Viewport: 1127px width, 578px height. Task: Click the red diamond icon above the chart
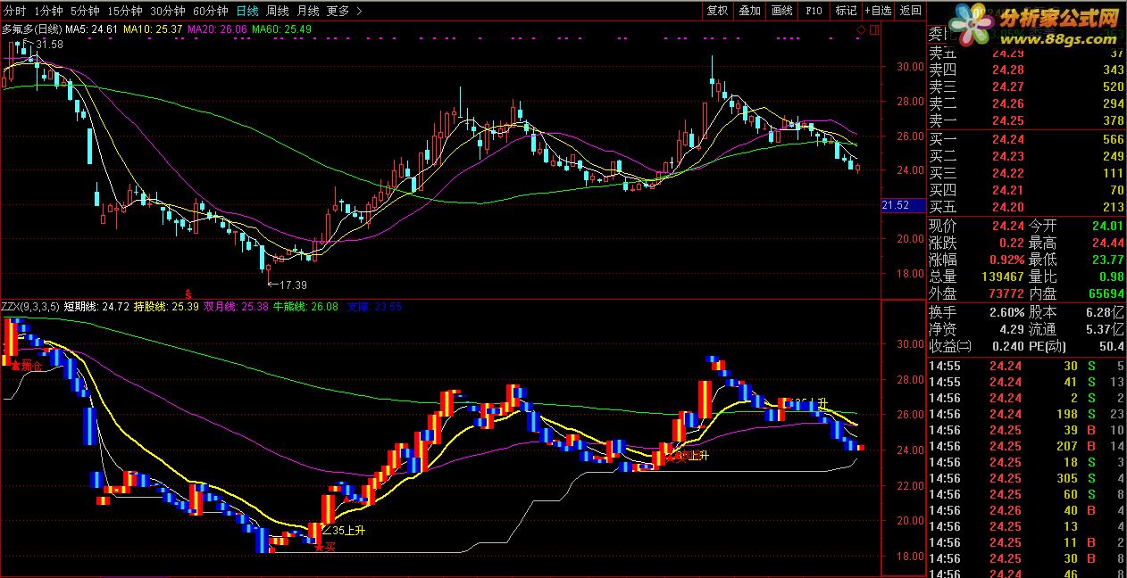point(861,29)
